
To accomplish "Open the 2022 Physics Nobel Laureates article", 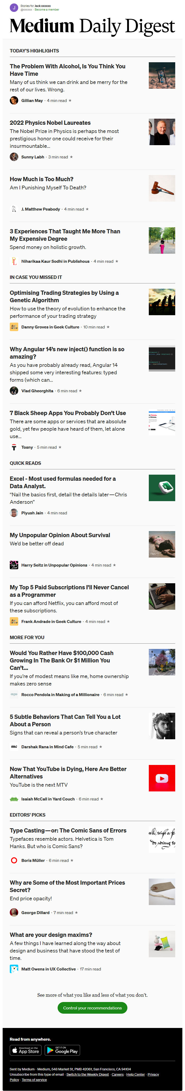I will [x=50, y=123].
